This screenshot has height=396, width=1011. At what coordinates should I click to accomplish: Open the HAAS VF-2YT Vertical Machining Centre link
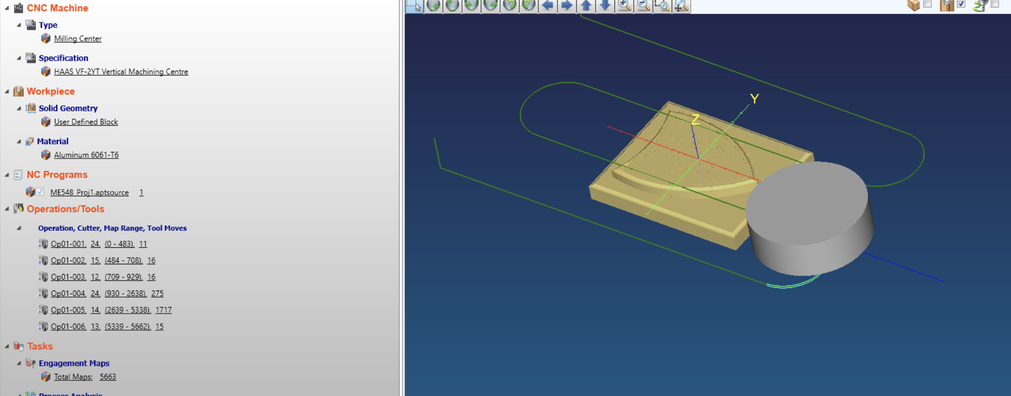[121, 72]
